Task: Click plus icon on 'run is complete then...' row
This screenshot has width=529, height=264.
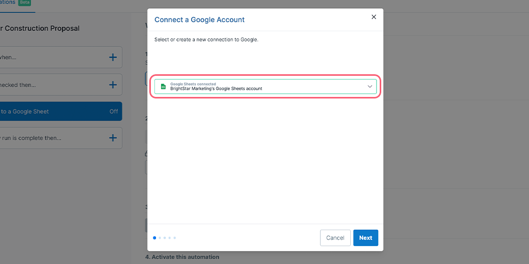Action: coord(113,138)
